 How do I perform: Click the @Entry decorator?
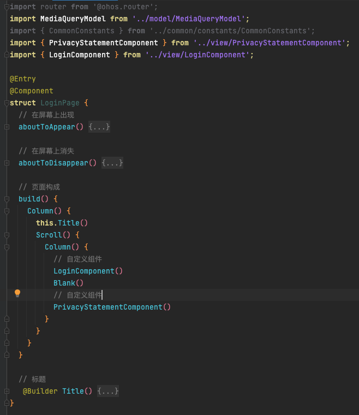(x=23, y=79)
